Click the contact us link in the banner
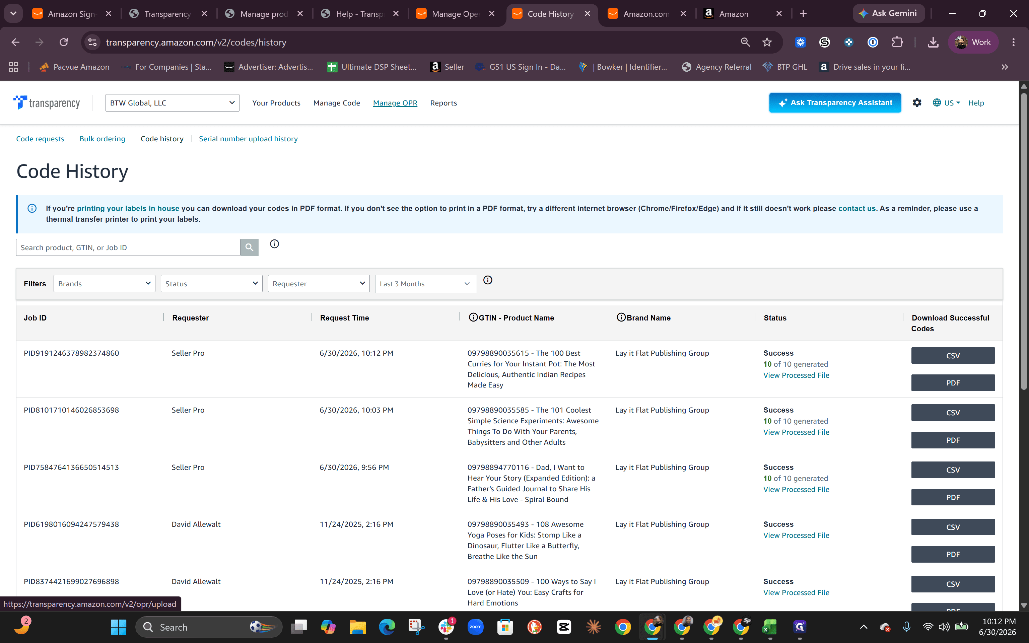This screenshot has width=1029, height=643. coord(857,208)
